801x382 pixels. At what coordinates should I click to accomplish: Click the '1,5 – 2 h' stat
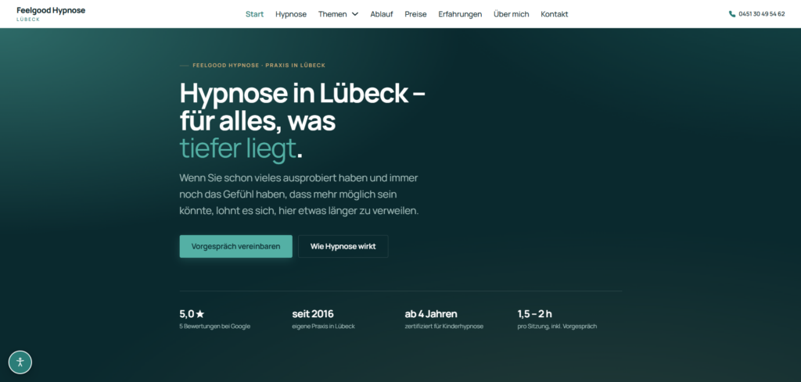pyautogui.click(x=535, y=314)
